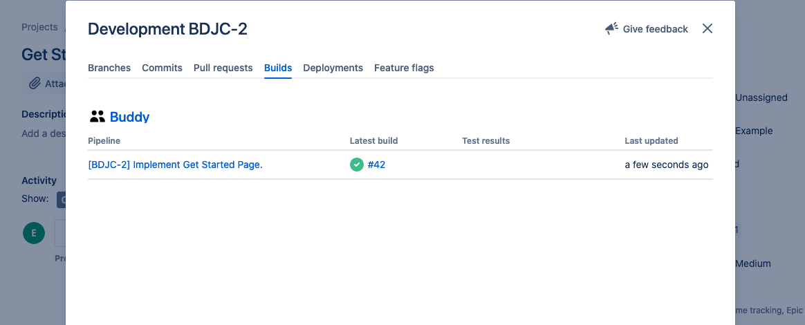Screen dimensions: 805x325
Task: Click the Test results column header
Action: pos(485,140)
